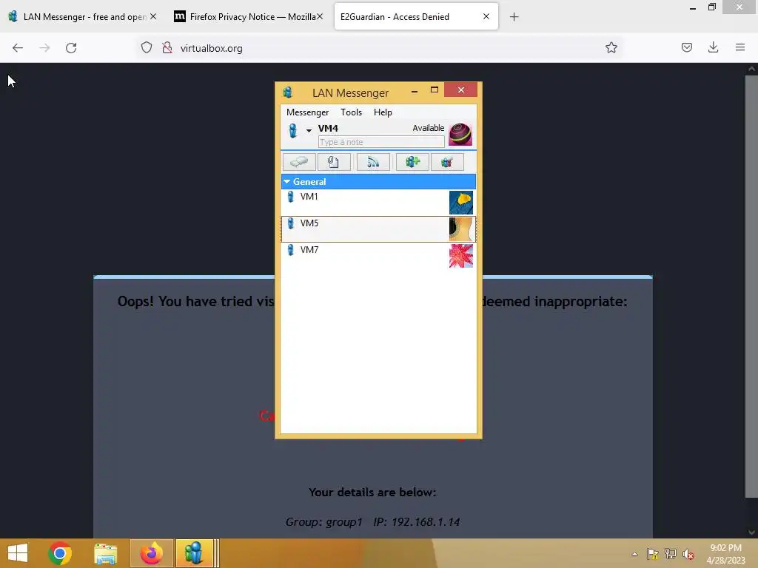Click the "Your details are below:" text
The width and height of the screenshot is (758, 568).
(x=372, y=492)
